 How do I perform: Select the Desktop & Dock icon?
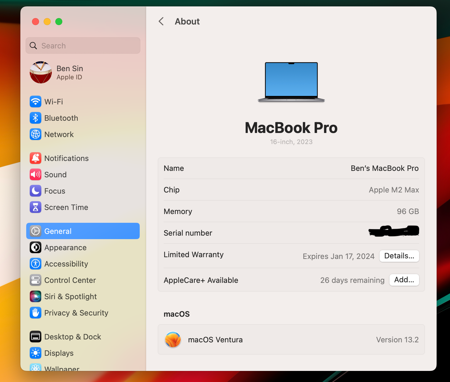[x=36, y=337]
